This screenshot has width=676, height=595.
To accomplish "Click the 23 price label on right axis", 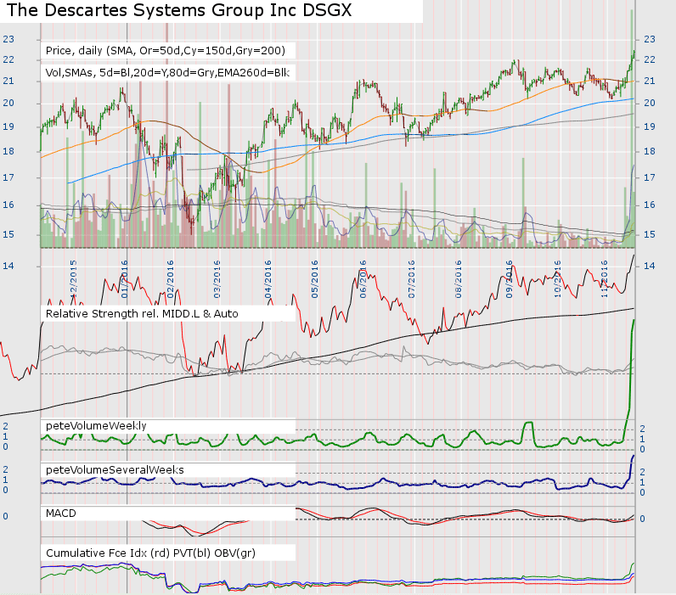I will (x=650, y=39).
